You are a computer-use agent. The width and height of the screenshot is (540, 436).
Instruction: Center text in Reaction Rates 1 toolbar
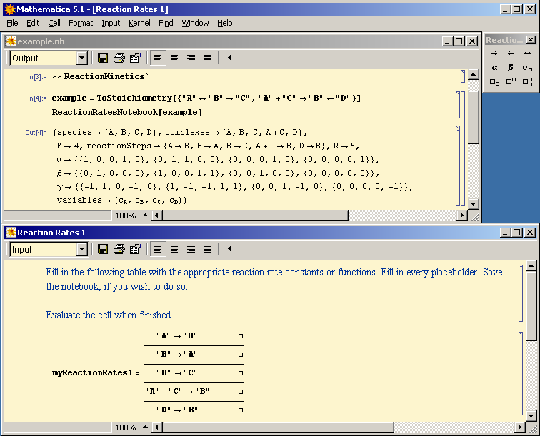tap(174, 249)
